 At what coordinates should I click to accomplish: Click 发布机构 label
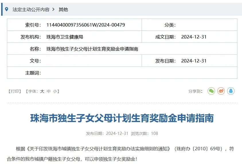pyautogui.click(x=31, y=37)
